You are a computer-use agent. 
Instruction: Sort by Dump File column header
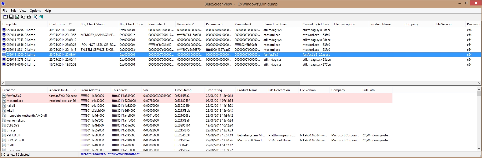click(x=24, y=24)
